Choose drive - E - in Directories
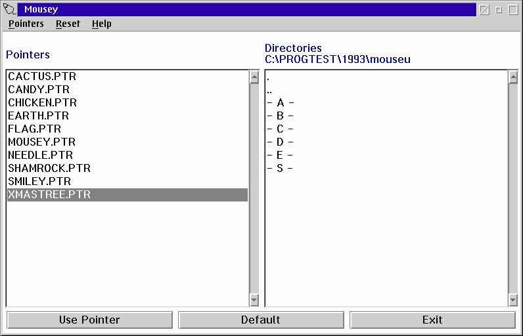Image resolution: width=523 pixels, height=336 pixels. tap(386, 155)
